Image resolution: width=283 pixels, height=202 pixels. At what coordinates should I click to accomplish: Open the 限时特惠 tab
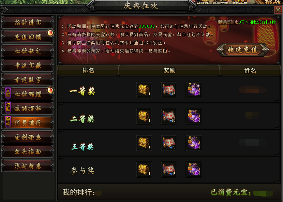coord(28,166)
